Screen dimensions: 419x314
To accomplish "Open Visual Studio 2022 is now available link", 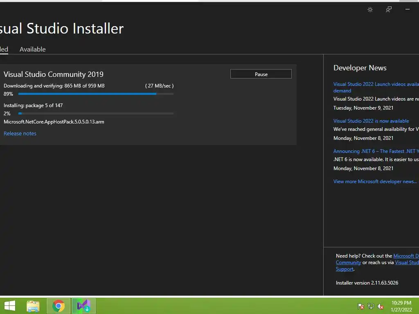I will click(371, 121).
